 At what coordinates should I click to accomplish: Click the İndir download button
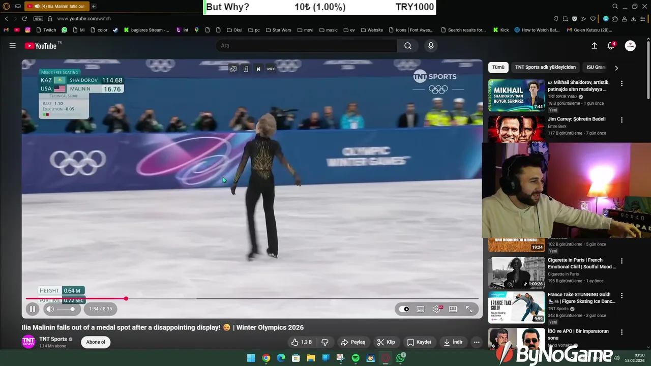point(453,342)
